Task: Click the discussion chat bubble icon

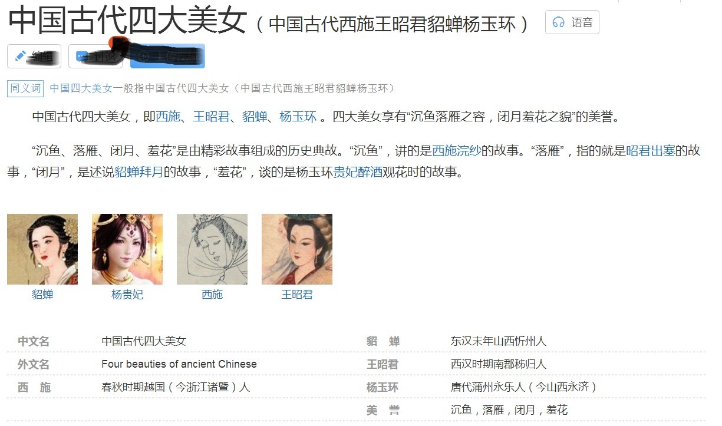Action: [x=82, y=57]
